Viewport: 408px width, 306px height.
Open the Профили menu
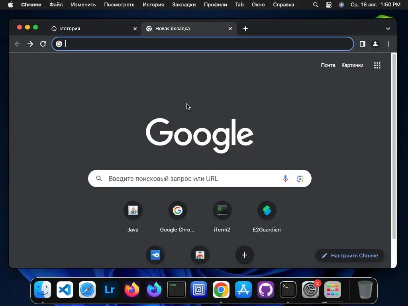tap(216, 5)
